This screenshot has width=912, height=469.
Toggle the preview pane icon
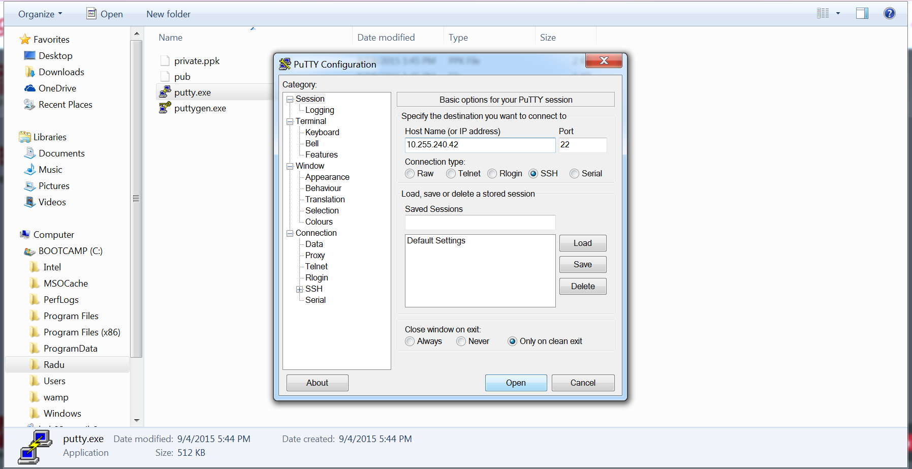click(x=862, y=14)
